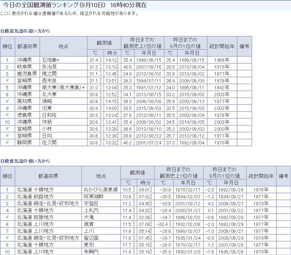Open the 多治見 observation point

pyautogui.click(x=49, y=67)
